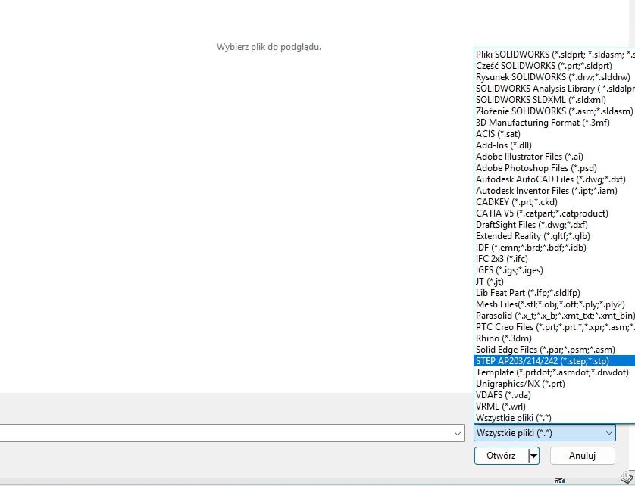This screenshot has width=635, height=486.
Task: Pick 'IGES (*.igs;*.iges)' file type
Action: [555, 270]
